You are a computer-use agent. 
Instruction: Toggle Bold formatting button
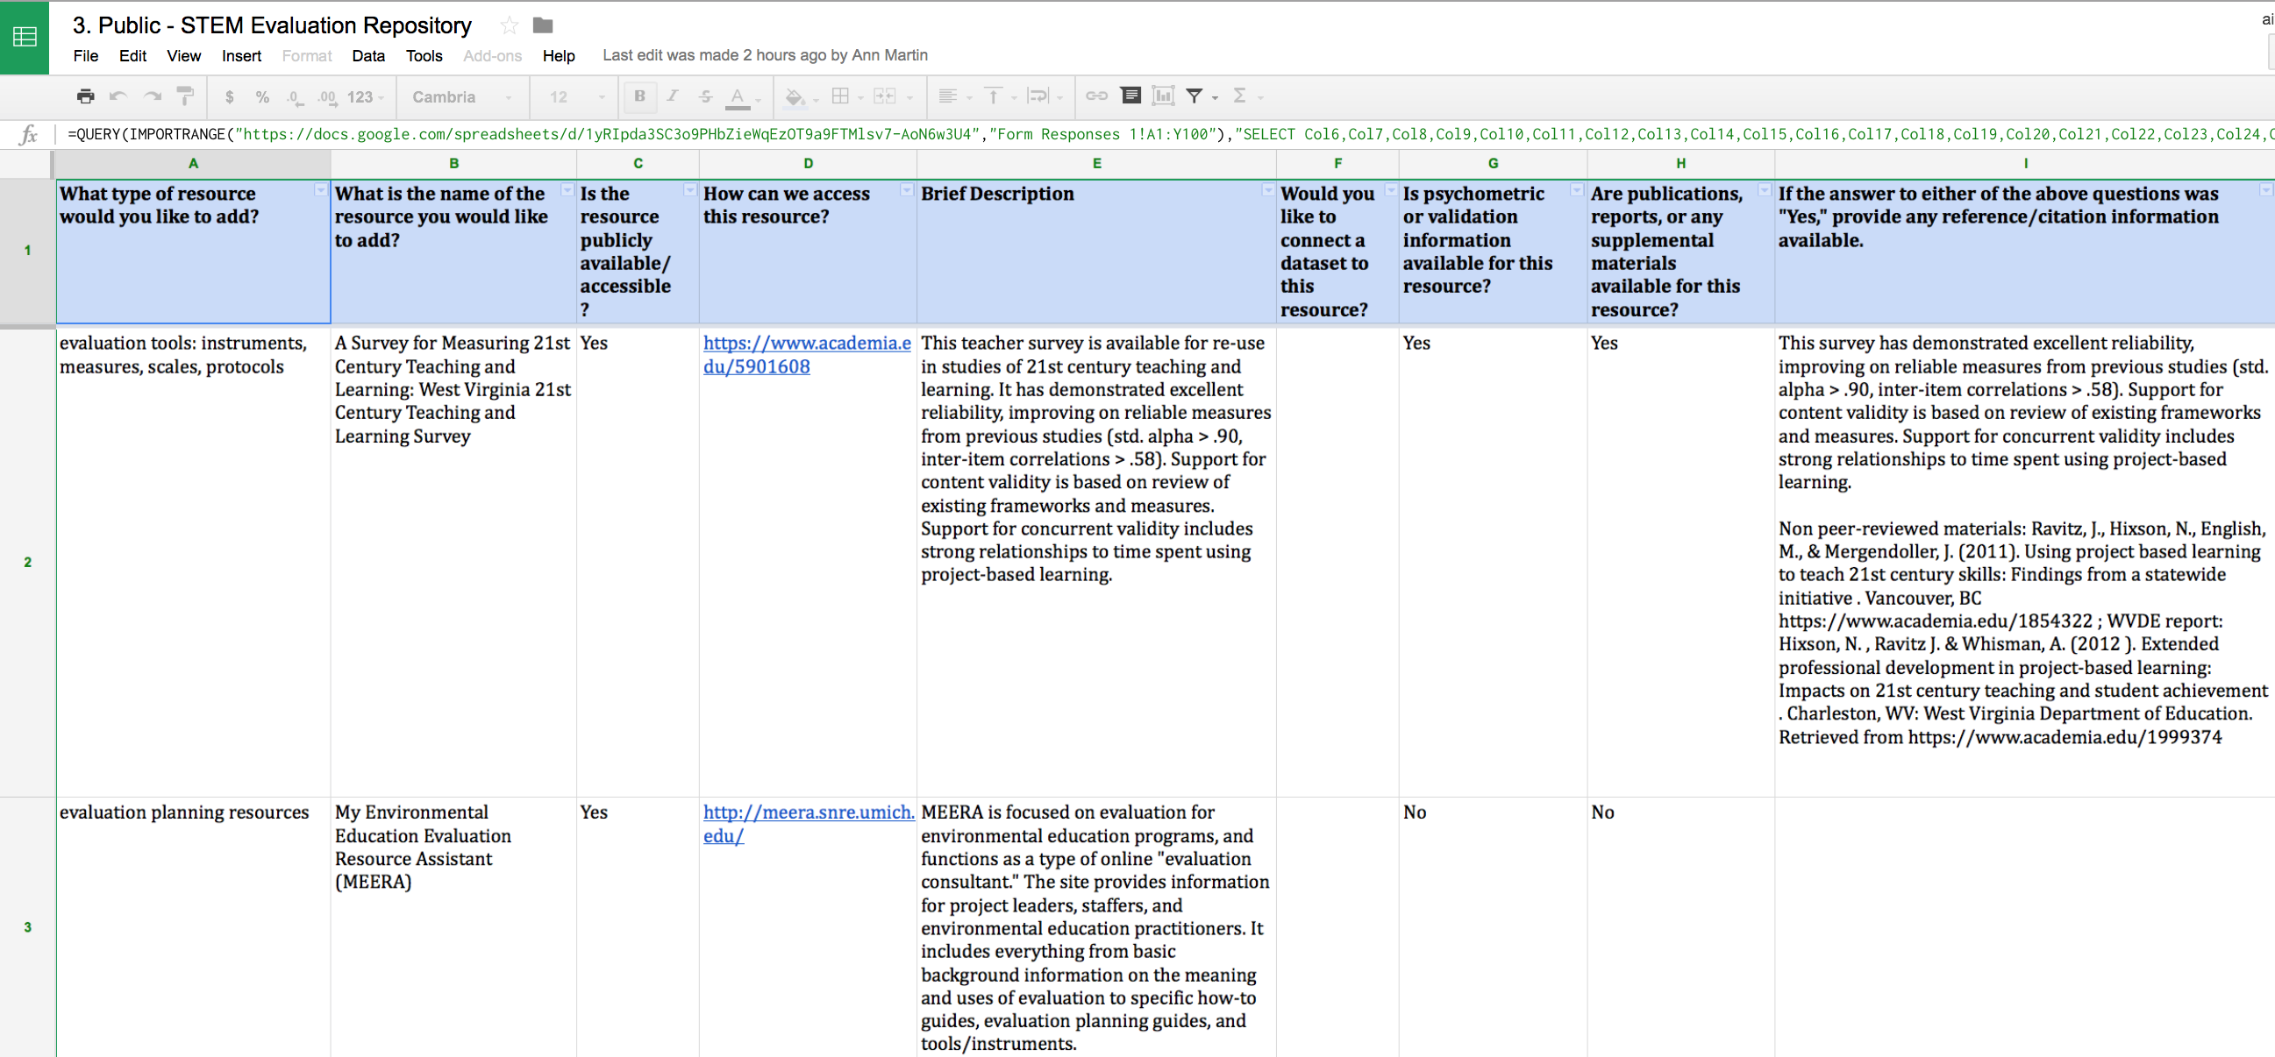coord(639,96)
